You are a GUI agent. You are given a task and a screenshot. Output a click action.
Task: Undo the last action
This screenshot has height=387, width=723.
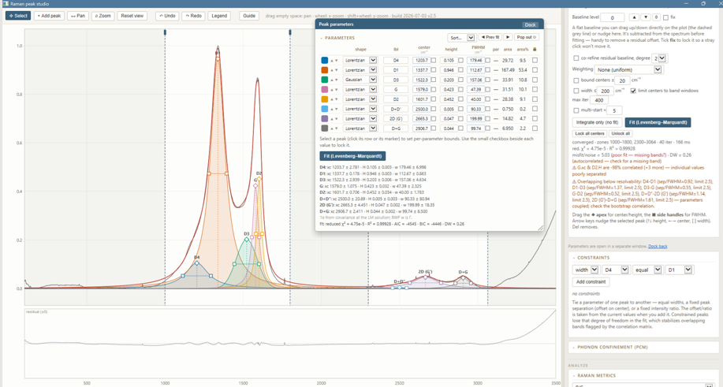(x=167, y=16)
